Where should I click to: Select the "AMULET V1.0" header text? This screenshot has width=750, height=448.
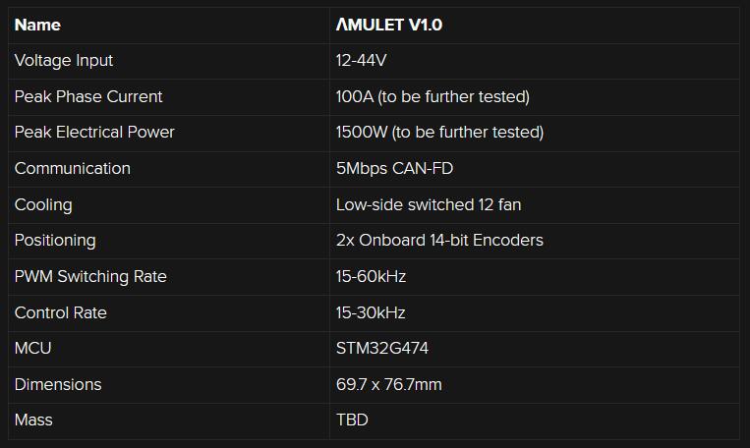(x=389, y=25)
